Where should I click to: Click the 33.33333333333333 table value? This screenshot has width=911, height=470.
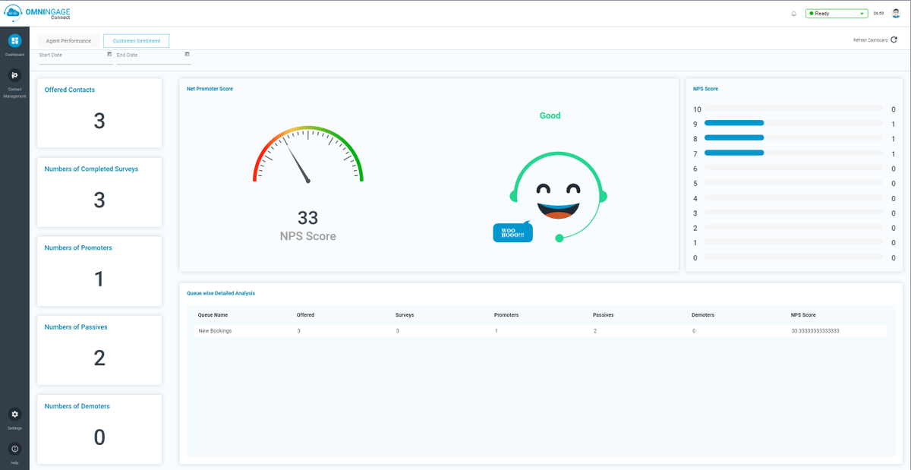(815, 331)
